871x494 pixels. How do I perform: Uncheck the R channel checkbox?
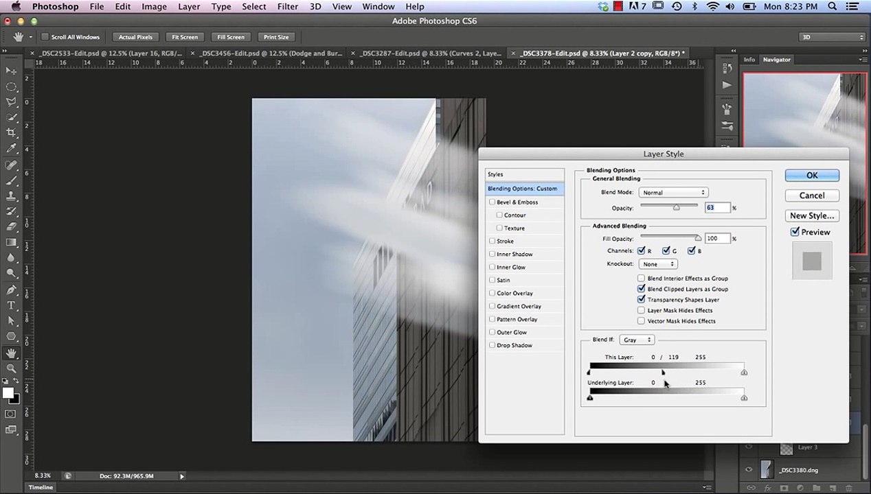641,251
